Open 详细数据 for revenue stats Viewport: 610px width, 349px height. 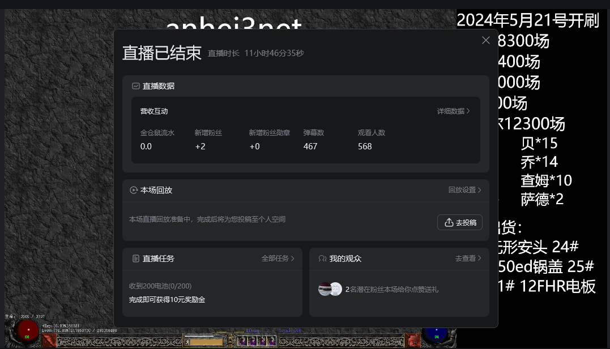[x=453, y=111]
